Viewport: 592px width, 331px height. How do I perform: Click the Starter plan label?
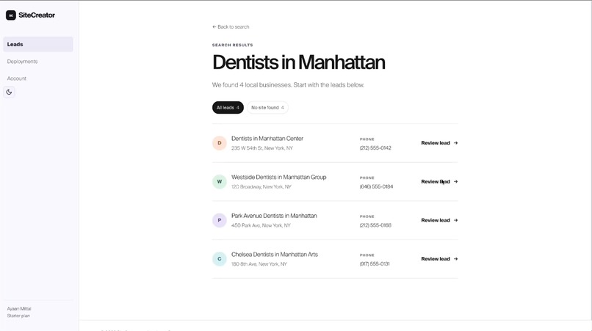point(18,316)
